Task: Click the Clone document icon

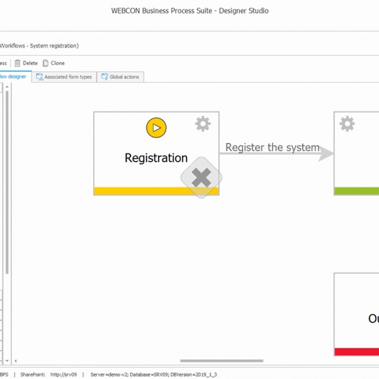Action: [45, 63]
